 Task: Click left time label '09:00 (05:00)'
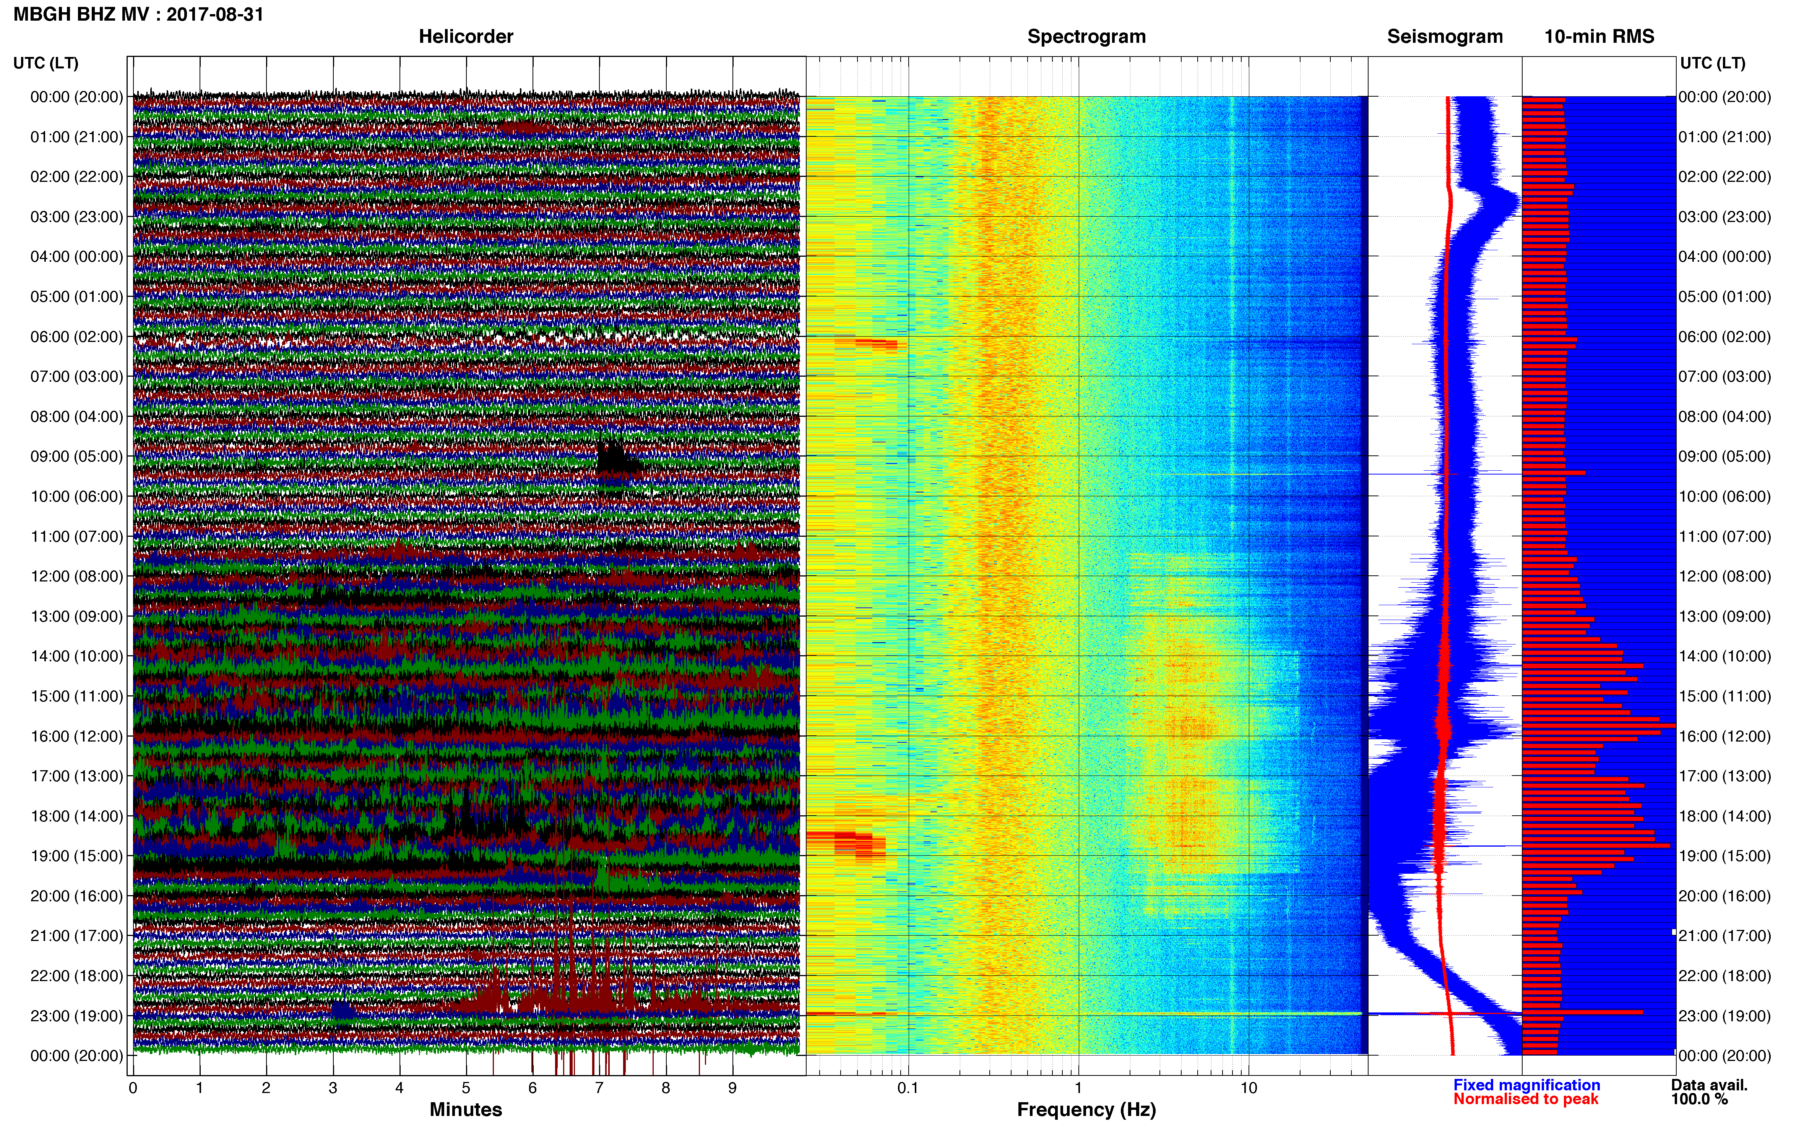tap(76, 457)
